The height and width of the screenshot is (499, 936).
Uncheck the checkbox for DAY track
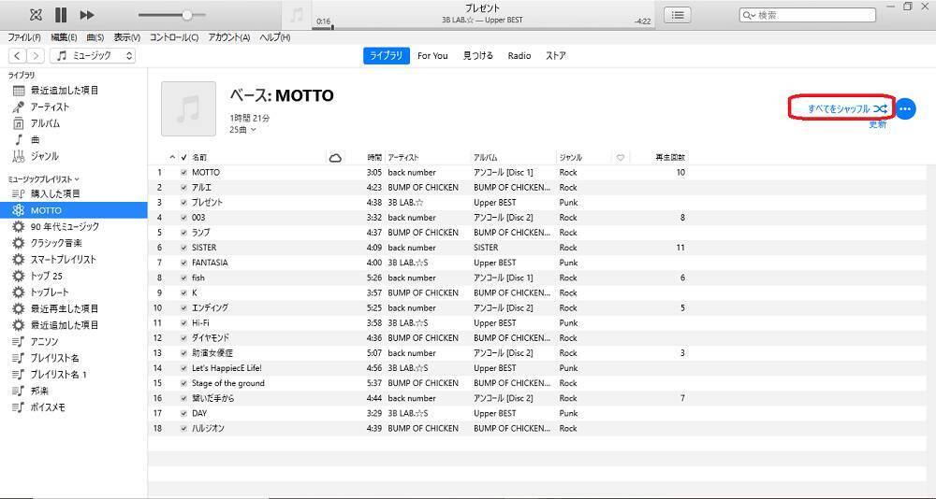[x=183, y=413]
